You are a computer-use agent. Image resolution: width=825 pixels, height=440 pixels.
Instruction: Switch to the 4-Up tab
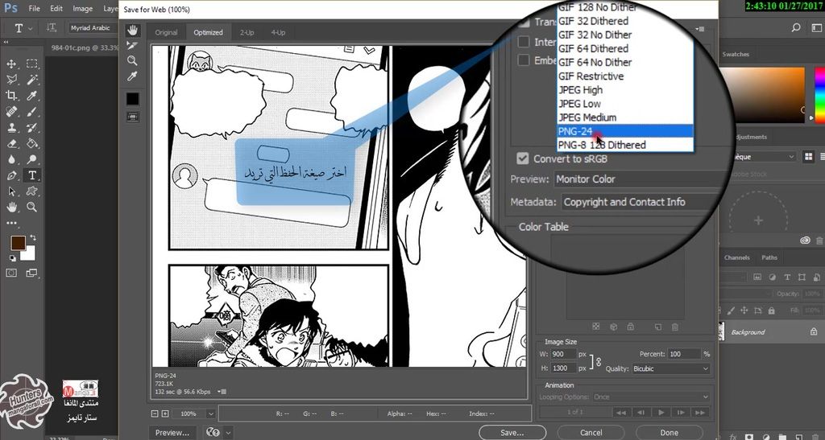pos(278,32)
